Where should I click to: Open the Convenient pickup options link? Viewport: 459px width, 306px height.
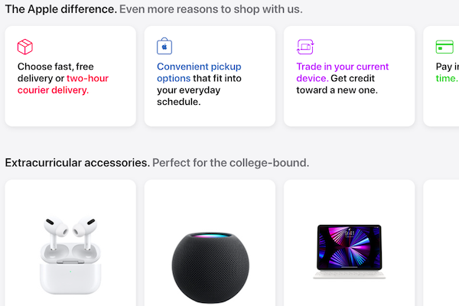(x=199, y=73)
